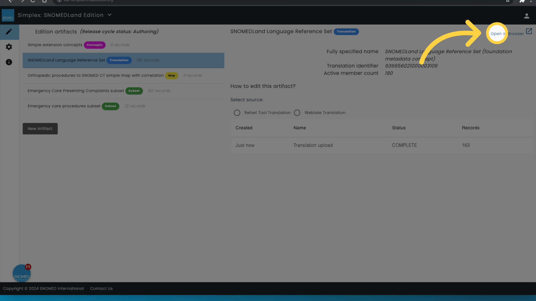
Task: Click the active member count value 190
Action: pos(389,73)
